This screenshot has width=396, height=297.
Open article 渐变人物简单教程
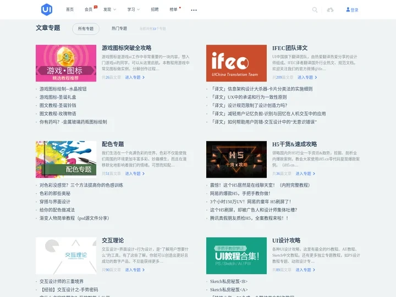[74, 218]
